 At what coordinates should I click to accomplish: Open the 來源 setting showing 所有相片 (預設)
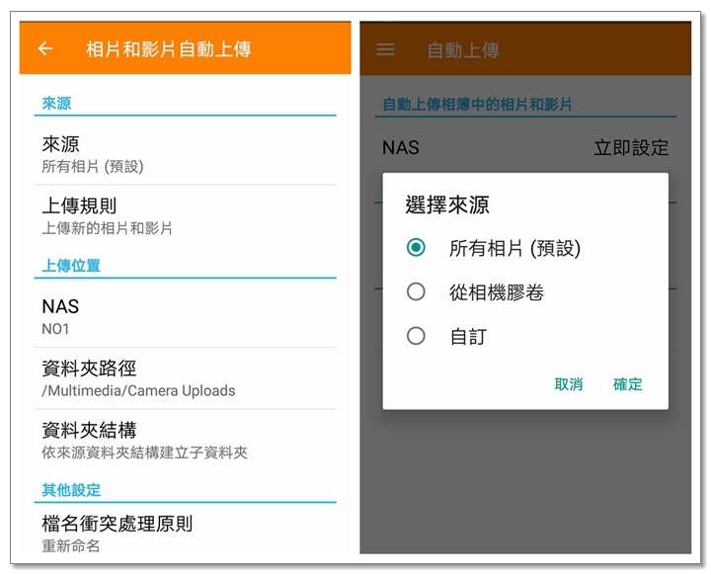pyautogui.click(x=185, y=154)
